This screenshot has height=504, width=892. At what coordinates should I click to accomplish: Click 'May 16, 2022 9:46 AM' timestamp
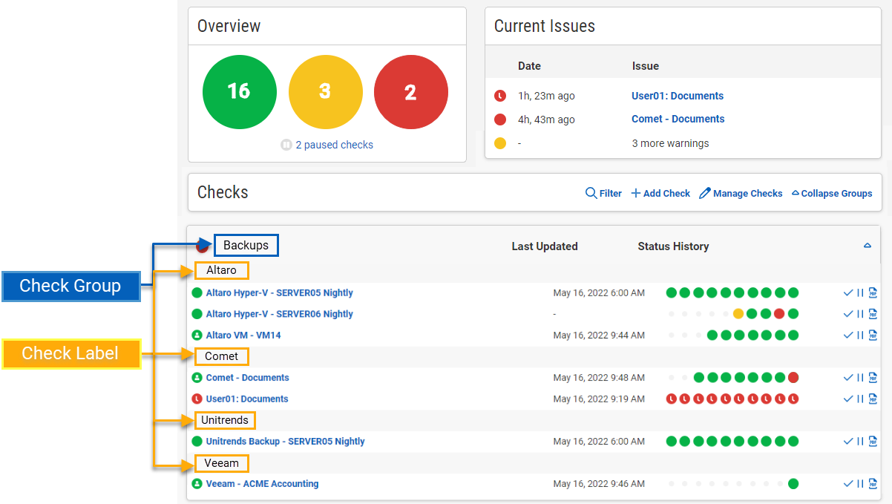pos(599,484)
